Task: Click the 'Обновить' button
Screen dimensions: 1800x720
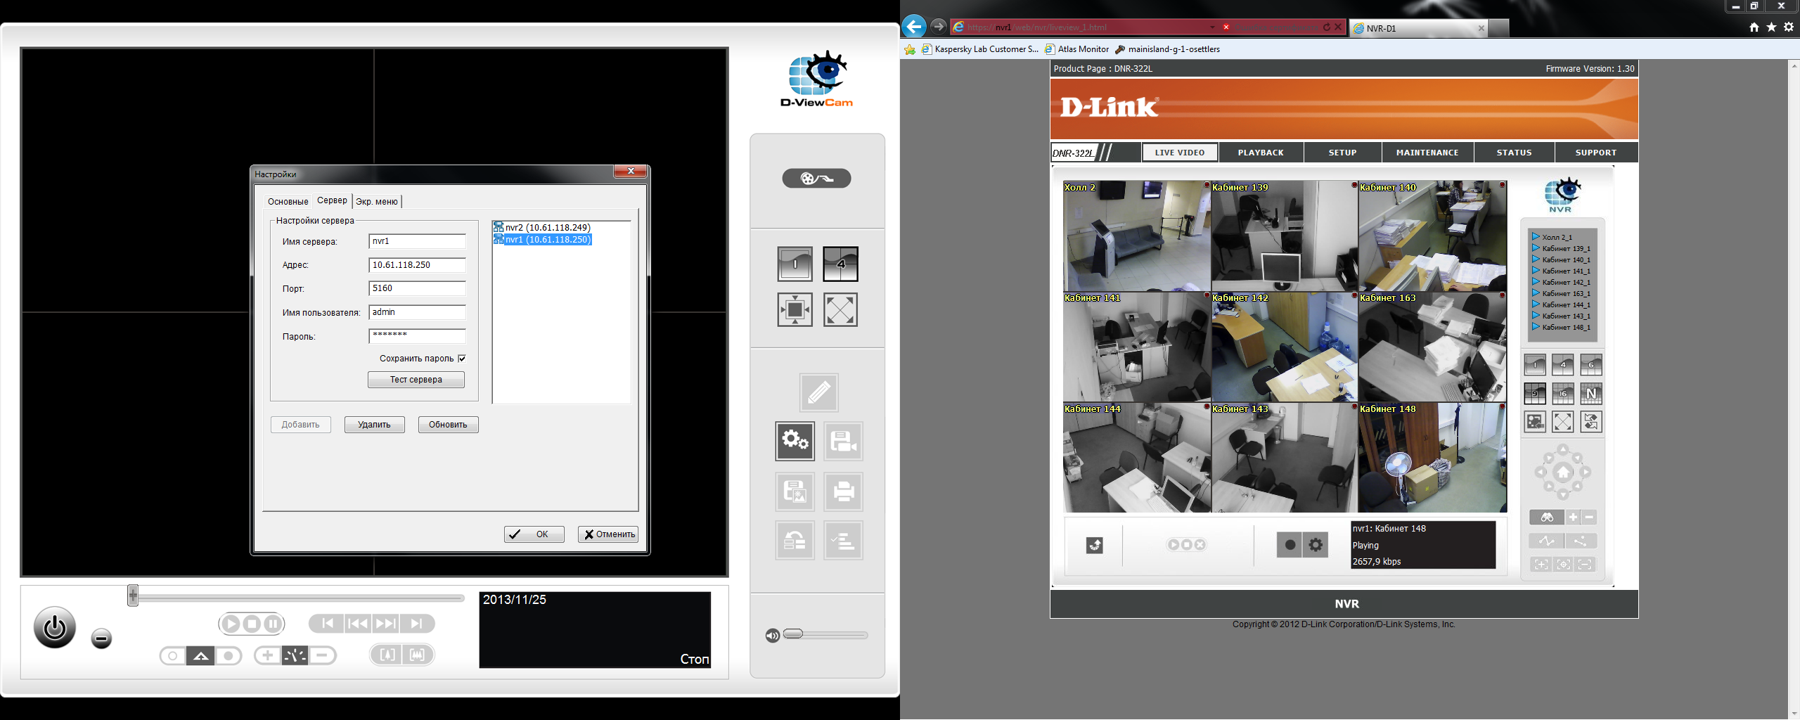Action: click(448, 425)
